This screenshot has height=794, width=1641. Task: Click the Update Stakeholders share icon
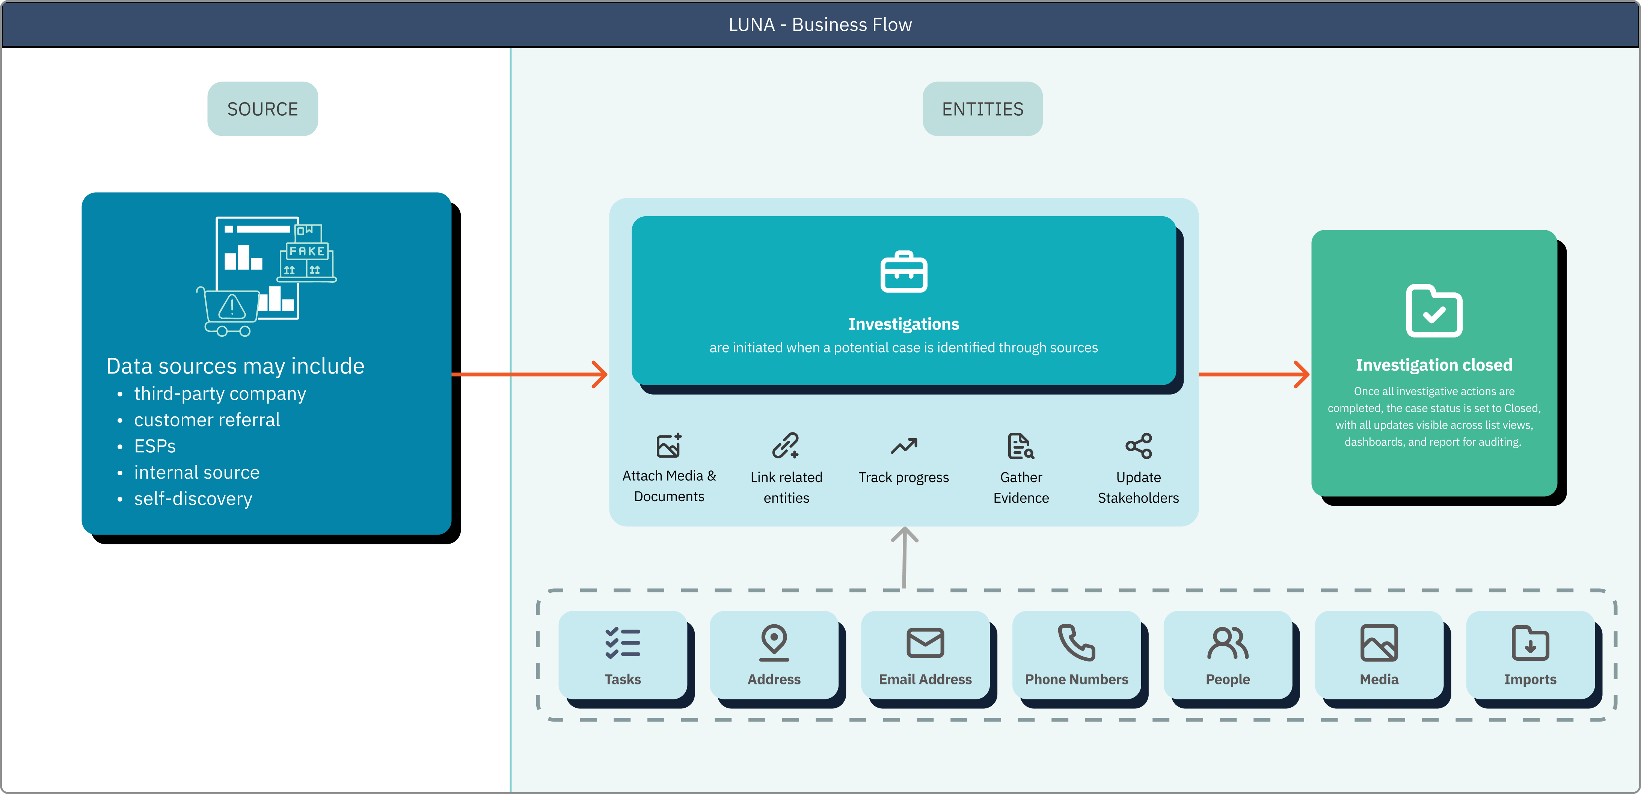(x=1139, y=446)
